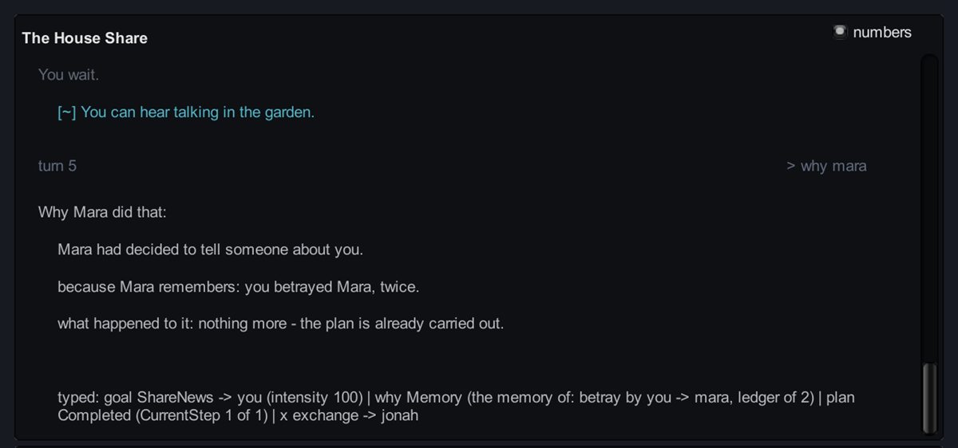Click the "> why mara" command echo
Viewport: 958px width, 448px height.
pyautogui.click(x=826, y=166)
